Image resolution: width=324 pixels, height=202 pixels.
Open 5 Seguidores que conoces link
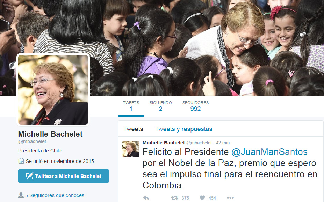pyautogui.click(x=55, y=195)
